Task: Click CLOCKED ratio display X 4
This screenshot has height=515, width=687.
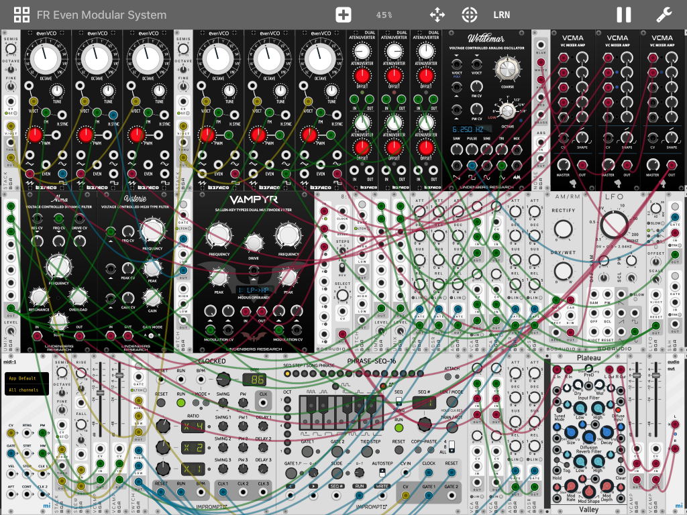Action: click(193, 426)
